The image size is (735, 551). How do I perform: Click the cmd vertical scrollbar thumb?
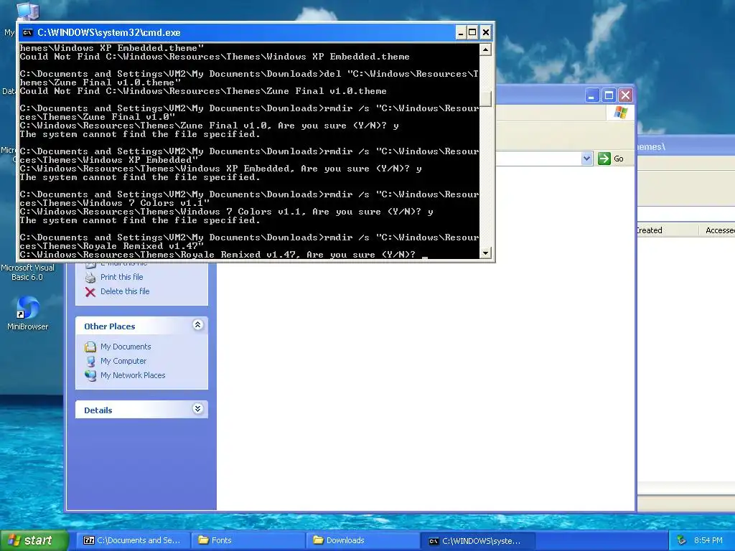point(486,98)
